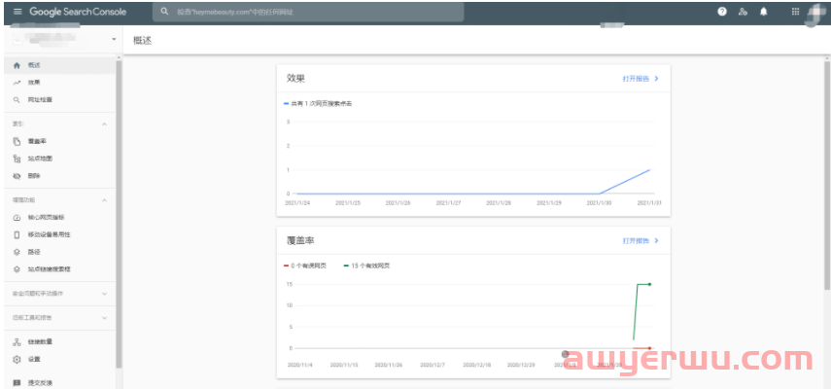Image resolution: width=831 pixels, height=389 pixels.
Task: Click the sitemap icon for 站点地图
Action: click(x=17, y=159)
